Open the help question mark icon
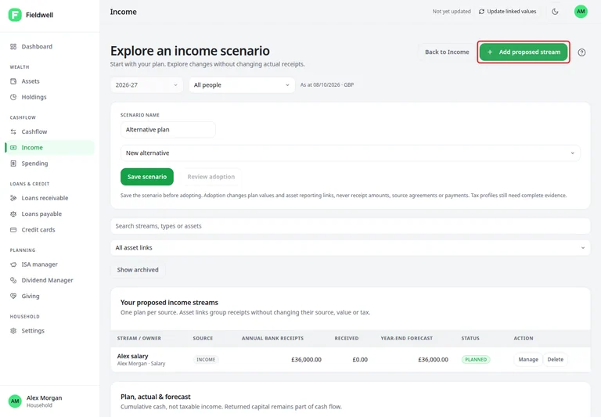601x417 pixels. [581, 52]
